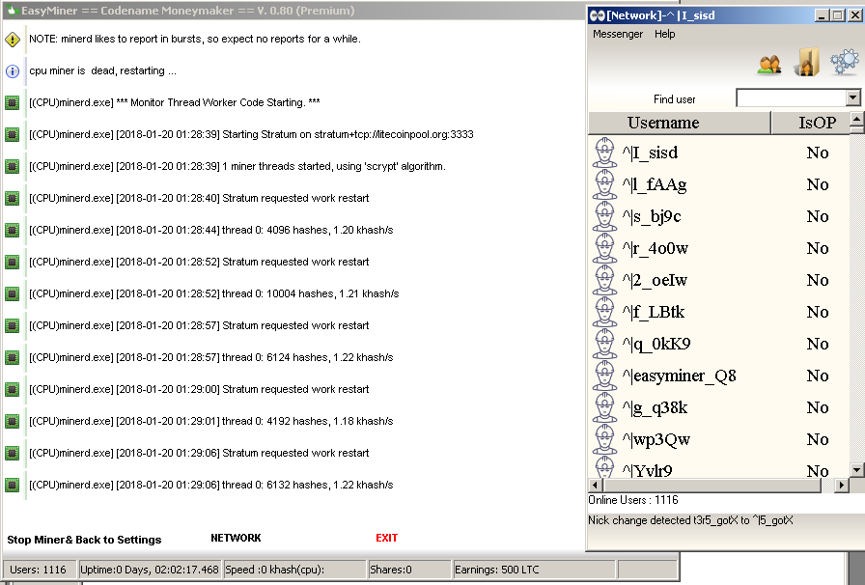
Task: Click the 'Speed :0 khash(cpu):' status panel
Action: [x=295, y=570]
